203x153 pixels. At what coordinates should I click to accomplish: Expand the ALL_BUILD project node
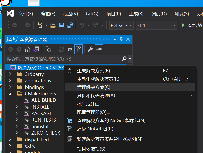point(17,100)
